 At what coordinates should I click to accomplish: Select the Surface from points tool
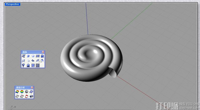28,61
